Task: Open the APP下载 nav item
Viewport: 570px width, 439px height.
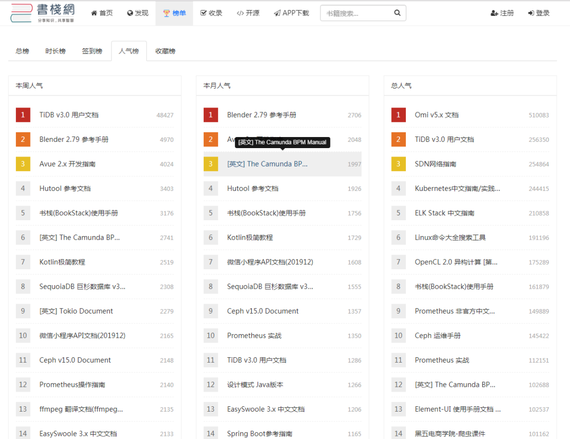Action: (x=291, y=13)
